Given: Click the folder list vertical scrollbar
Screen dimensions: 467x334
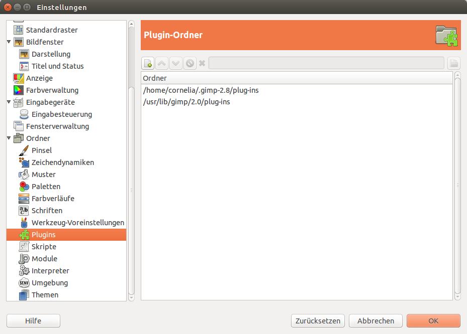Looking at the screenshot, I should (x=458, y=186).
